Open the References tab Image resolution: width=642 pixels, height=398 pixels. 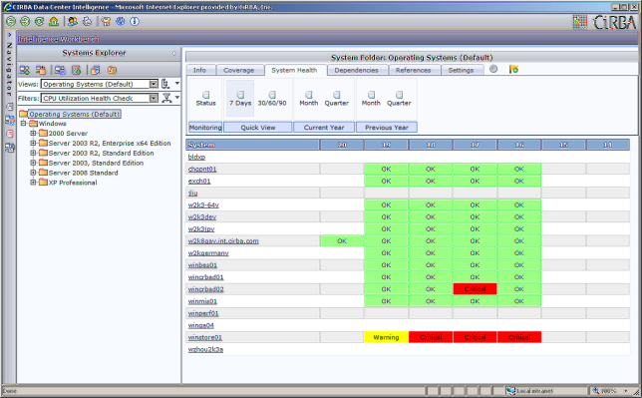pyautogui.click(x=413, y=70)
